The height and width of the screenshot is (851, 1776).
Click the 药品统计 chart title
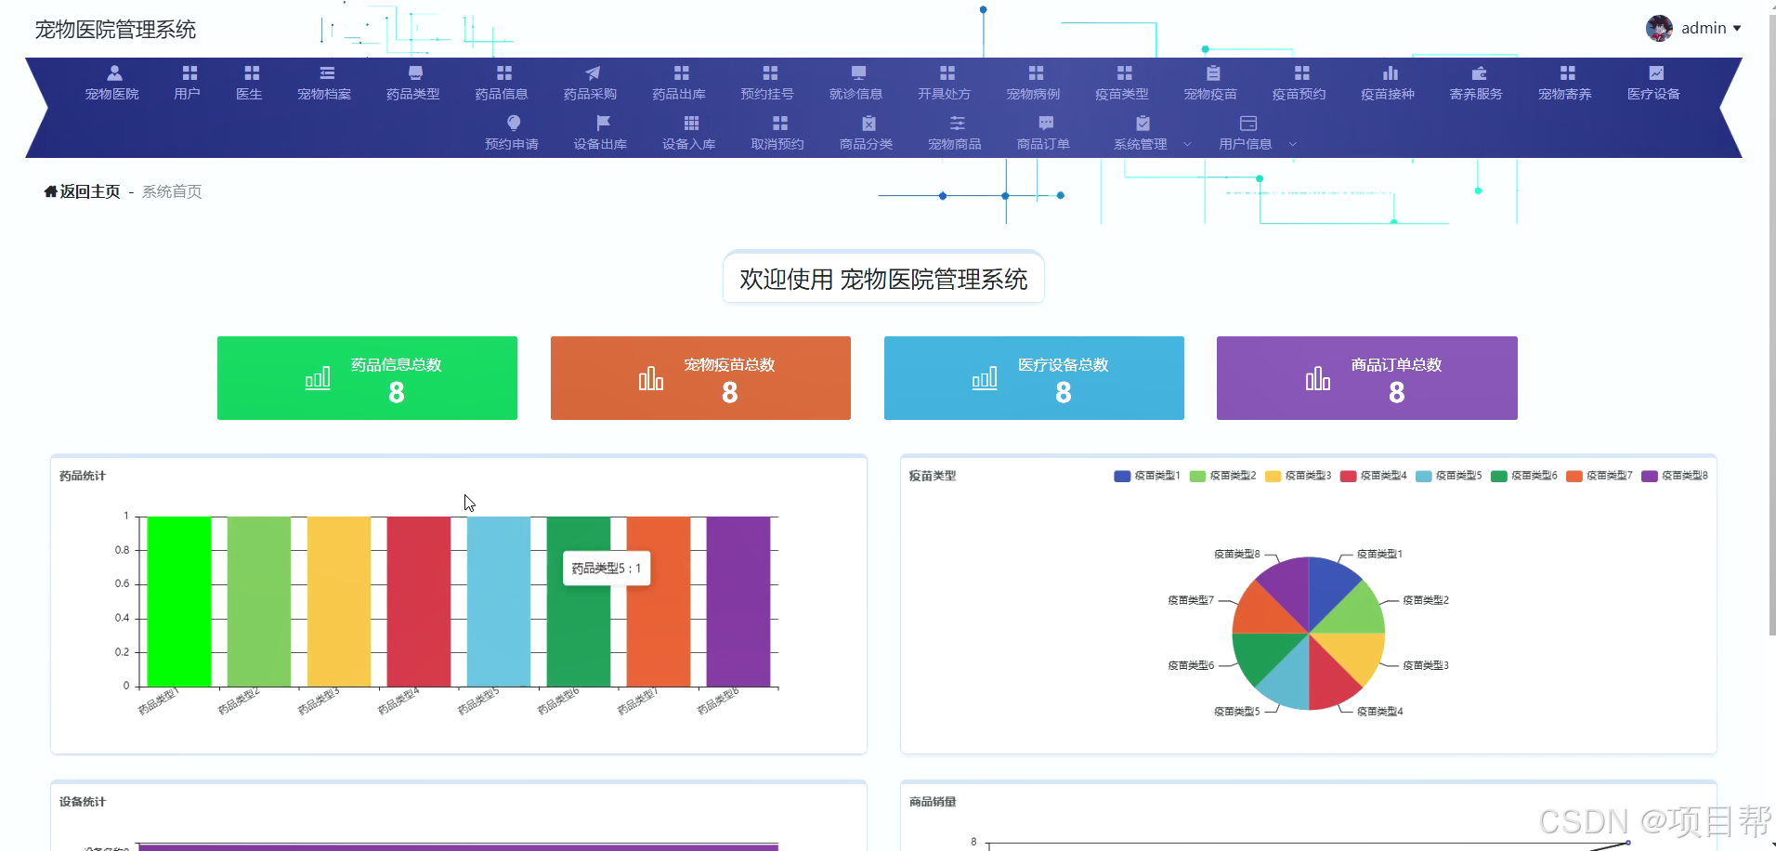click(83, 476)
